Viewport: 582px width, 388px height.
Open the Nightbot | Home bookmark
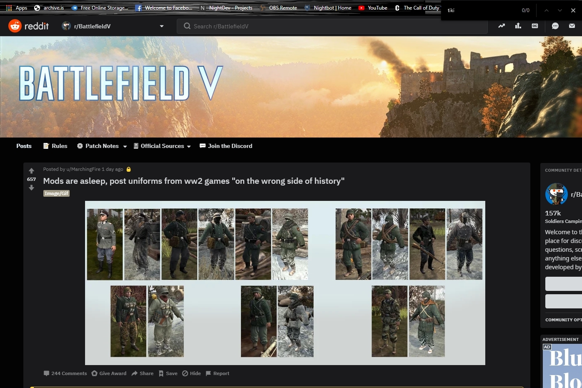pyautogui.click(x=328, y=8)
